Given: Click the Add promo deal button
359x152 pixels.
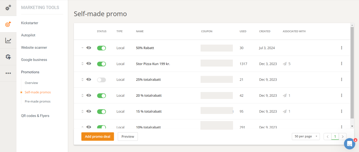Looking at the screenshot, I should (98, 137).
